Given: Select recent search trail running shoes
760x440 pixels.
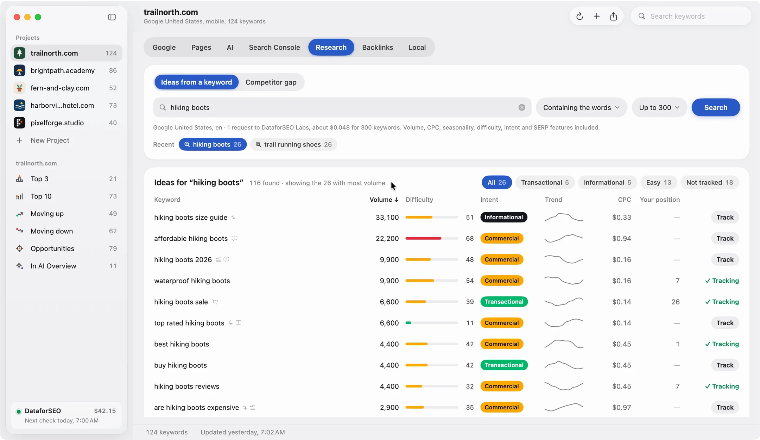Looking at the screenshot, I should coord(293,144).
